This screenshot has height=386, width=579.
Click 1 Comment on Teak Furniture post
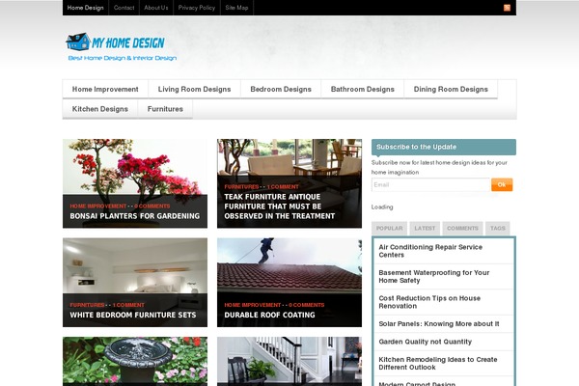283,187
